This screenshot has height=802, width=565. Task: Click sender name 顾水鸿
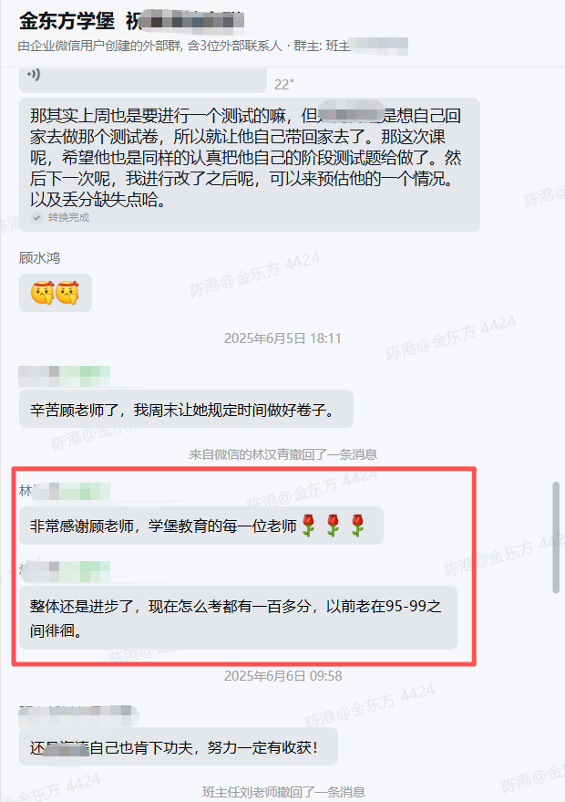(39, 258)
